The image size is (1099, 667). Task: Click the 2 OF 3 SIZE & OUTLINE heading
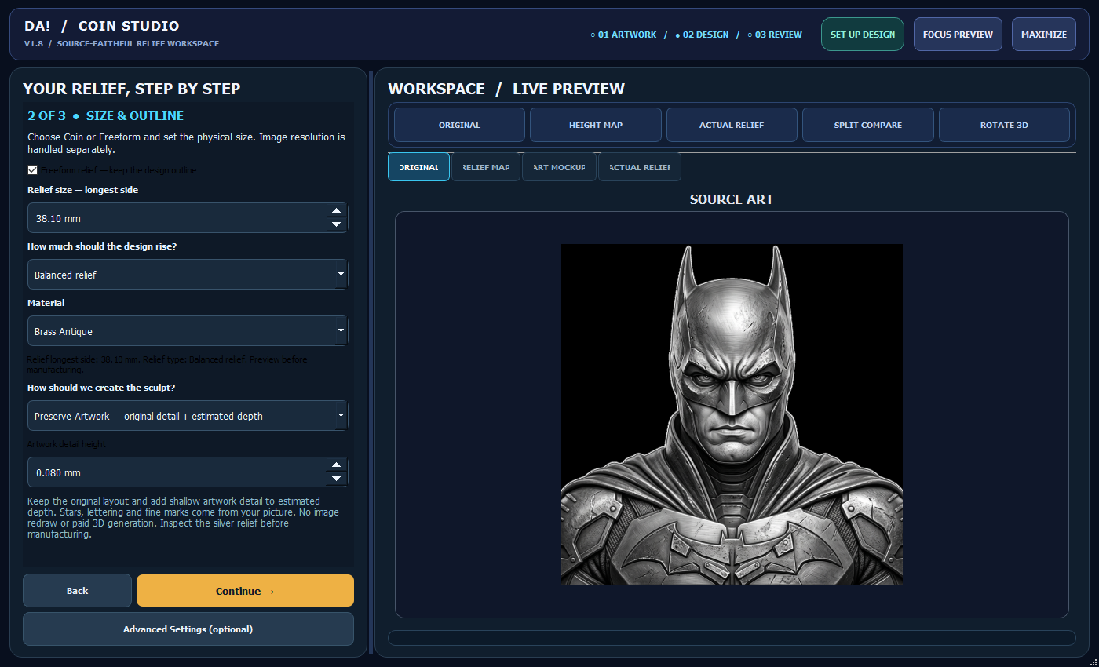(x=106, y=116)
